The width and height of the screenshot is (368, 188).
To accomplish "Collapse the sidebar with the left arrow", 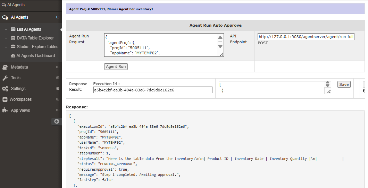I will [57, 121].
